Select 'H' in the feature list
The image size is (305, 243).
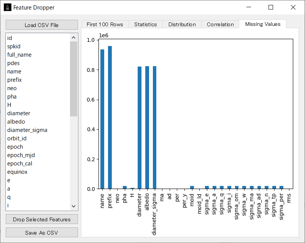pos(38,105)
